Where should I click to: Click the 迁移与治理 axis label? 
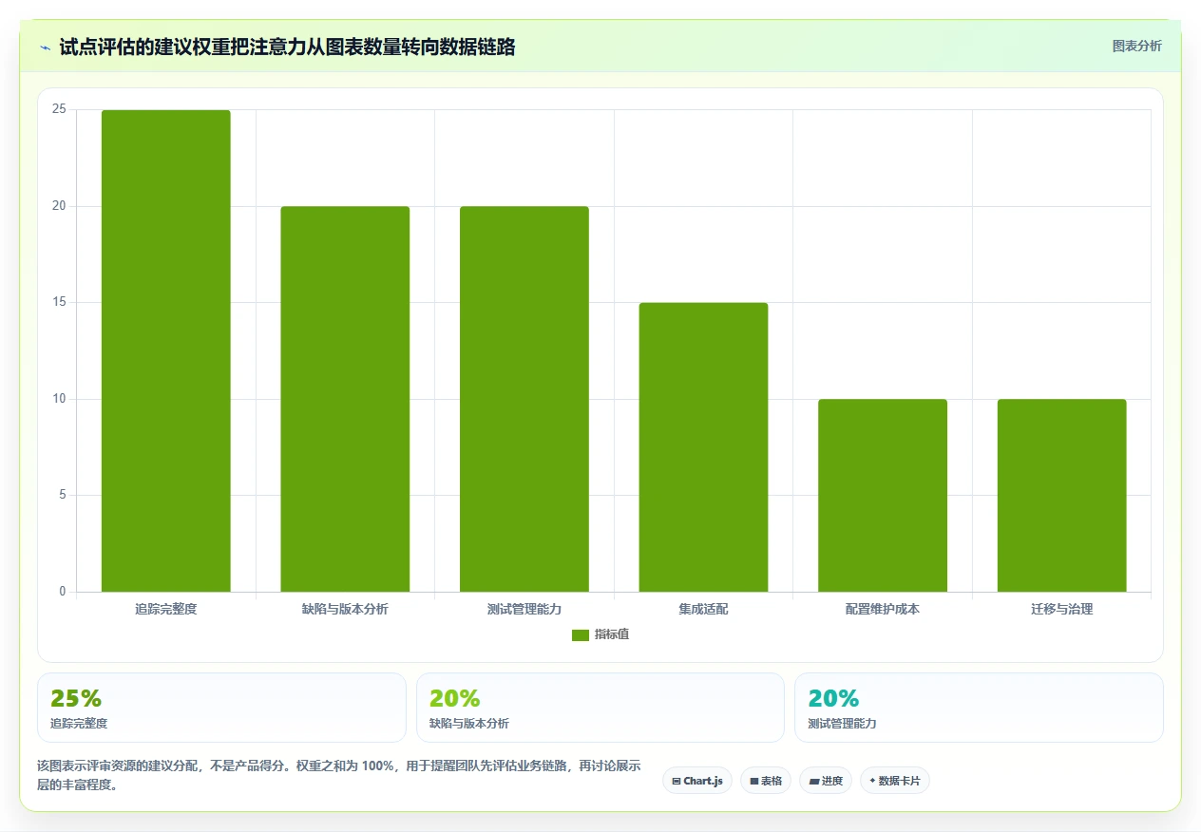tap(1061, 609)
